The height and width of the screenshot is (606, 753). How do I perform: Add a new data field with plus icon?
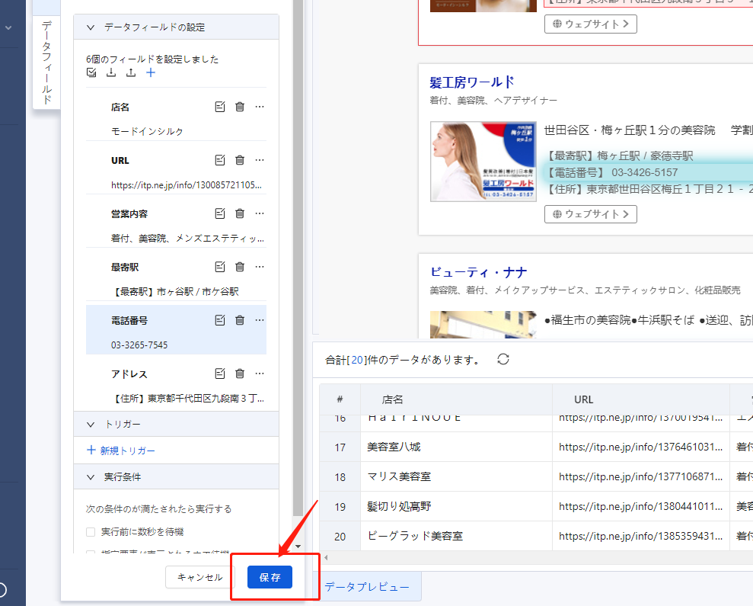click(149, 72)
